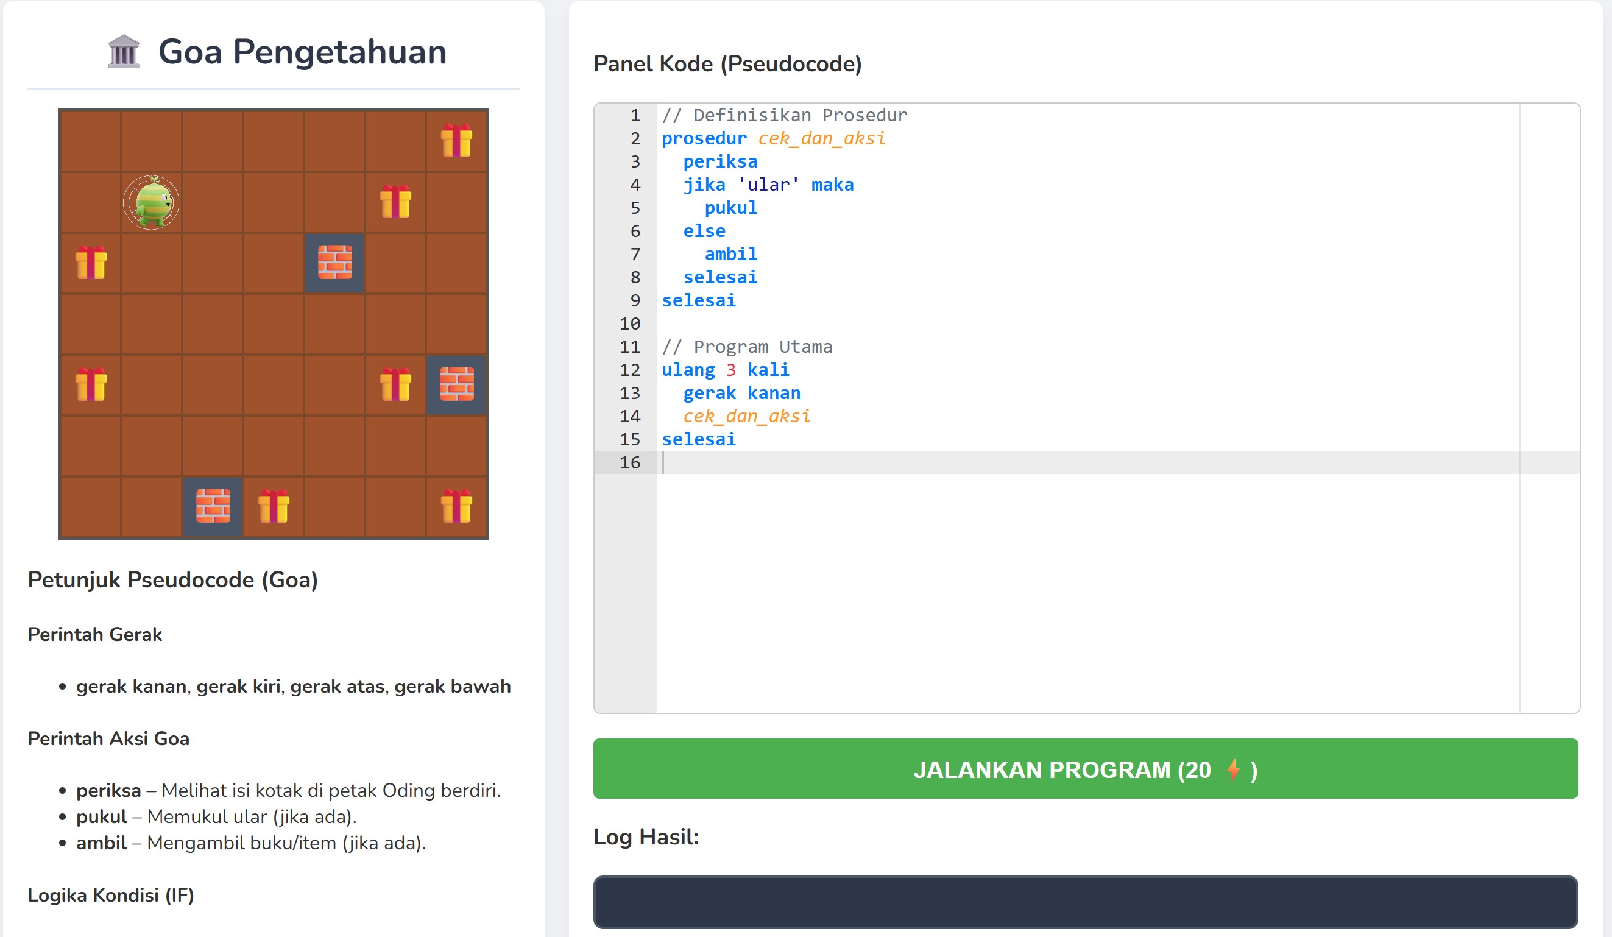The width and height of the screenshot is (1612, 937).
Task: Place cursor on empty line 16
Action: (768, 462)
